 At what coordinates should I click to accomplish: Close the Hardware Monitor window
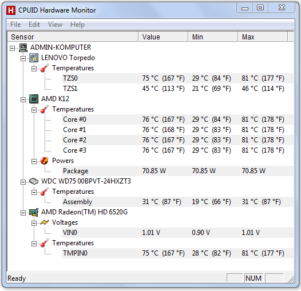pyautogui.click(x=282, y=8)
